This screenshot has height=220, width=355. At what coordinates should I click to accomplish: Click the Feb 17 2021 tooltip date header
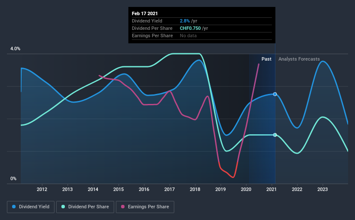[145, 13]
